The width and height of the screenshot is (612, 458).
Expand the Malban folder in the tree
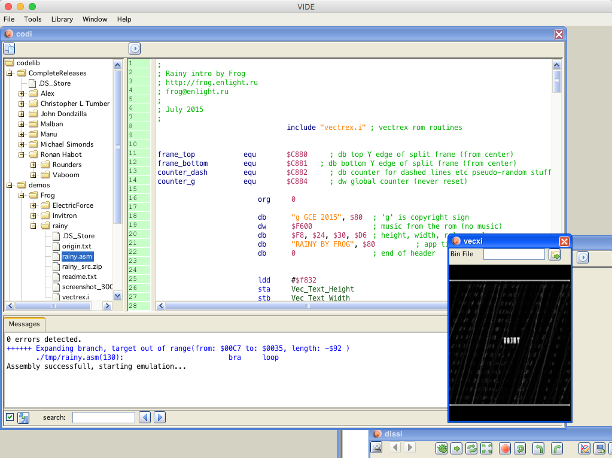(x=22, y=124)
